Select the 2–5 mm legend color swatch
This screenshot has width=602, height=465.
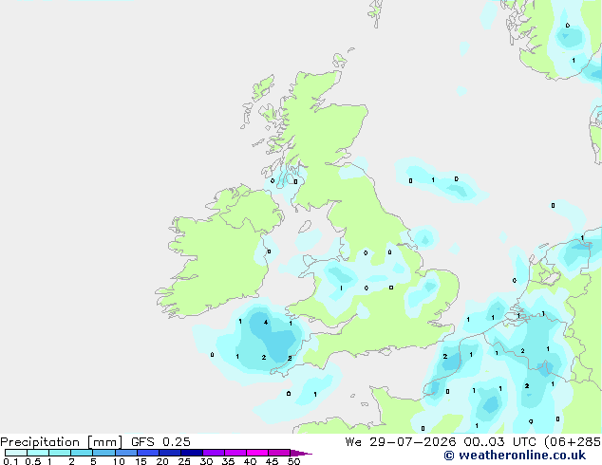82,453
